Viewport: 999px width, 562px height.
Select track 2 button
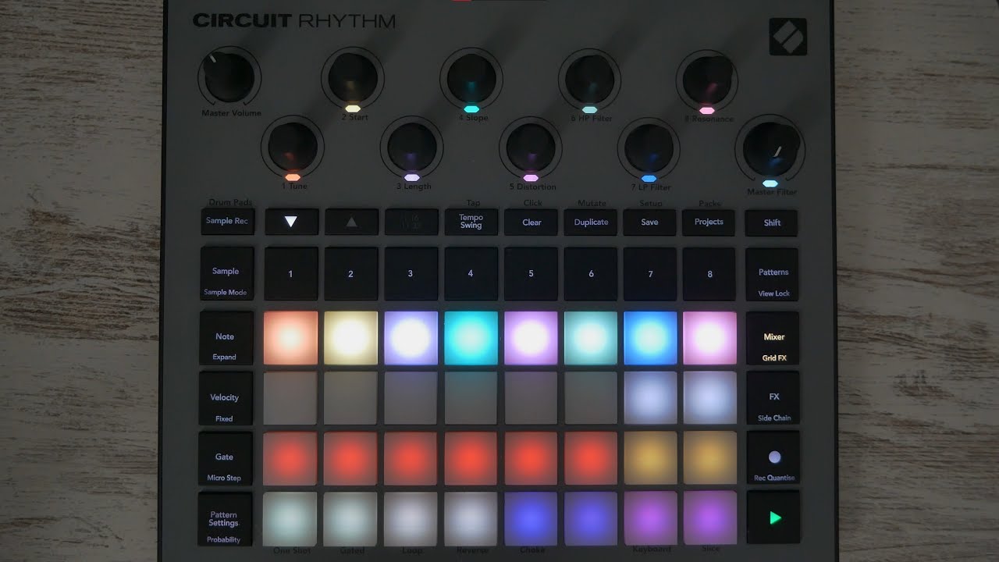tap(351, 273)
